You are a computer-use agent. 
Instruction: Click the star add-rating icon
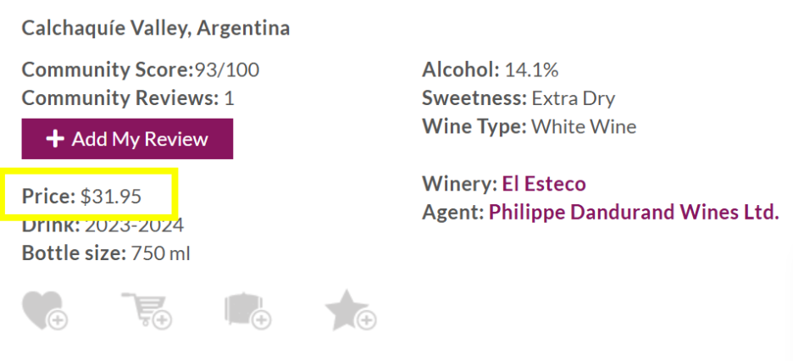(351, 310)
